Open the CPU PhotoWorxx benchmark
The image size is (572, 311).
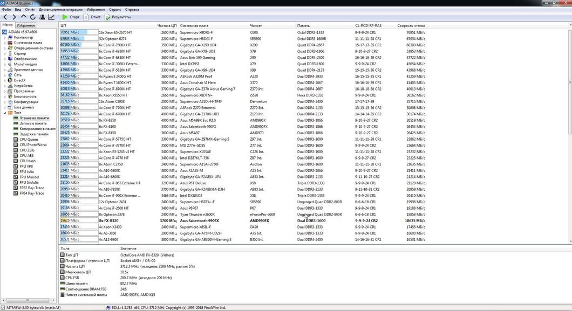[x=33, y=144]
